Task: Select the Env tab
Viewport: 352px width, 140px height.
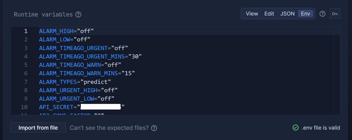Action: pos(305,14)
